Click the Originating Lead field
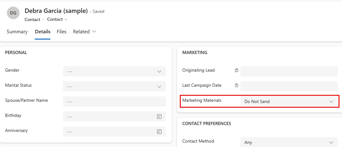 (289, 71)
